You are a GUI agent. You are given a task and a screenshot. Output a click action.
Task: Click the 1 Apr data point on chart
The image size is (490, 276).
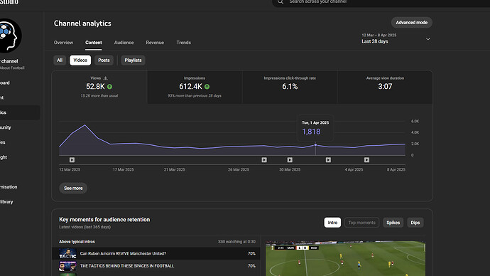coord(315,145)
